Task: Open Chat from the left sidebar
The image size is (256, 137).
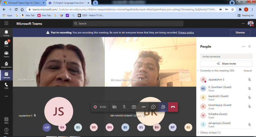Action: [x=6, y=44]
